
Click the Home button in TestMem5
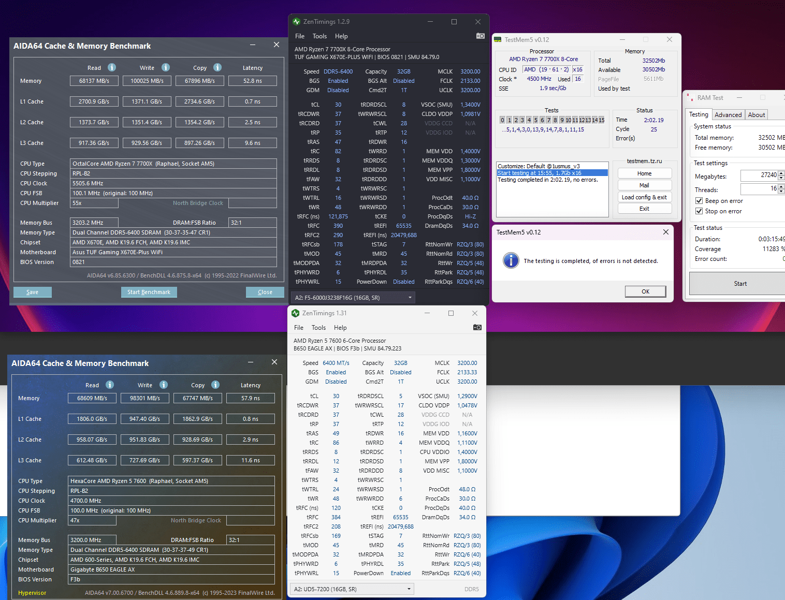click(x=645, y=173)
